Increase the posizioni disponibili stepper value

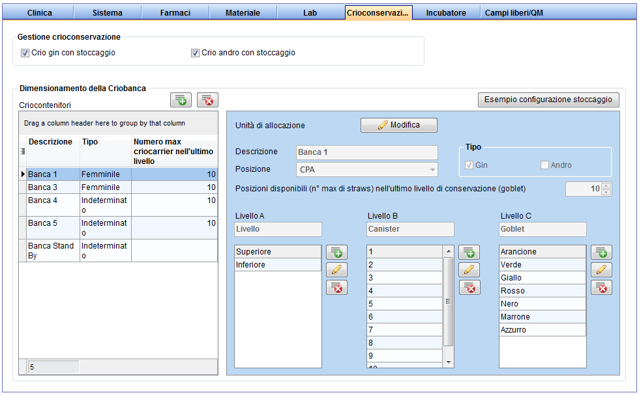[x=606, y=186]
